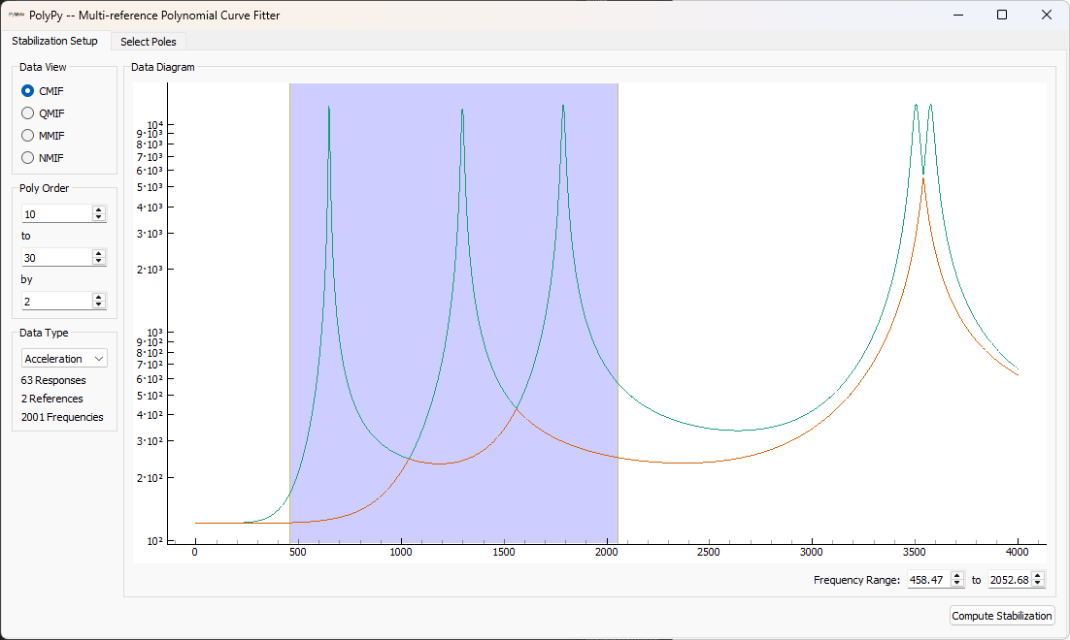Select the Stabilization Setup tab
This screenshot has width=1070, height=640.
(x=55, y=42)
